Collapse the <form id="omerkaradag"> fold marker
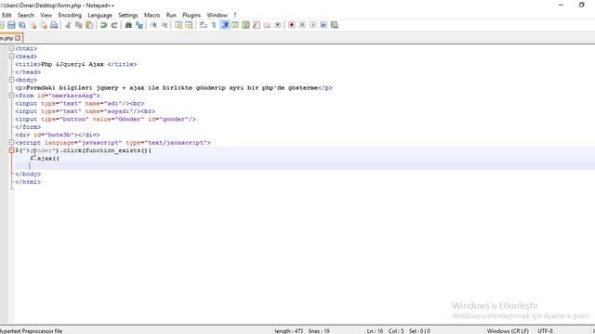This screenshot has height=334, width=595. coord(11,96)
